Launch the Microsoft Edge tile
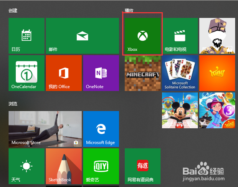 [x=101, y=129]
